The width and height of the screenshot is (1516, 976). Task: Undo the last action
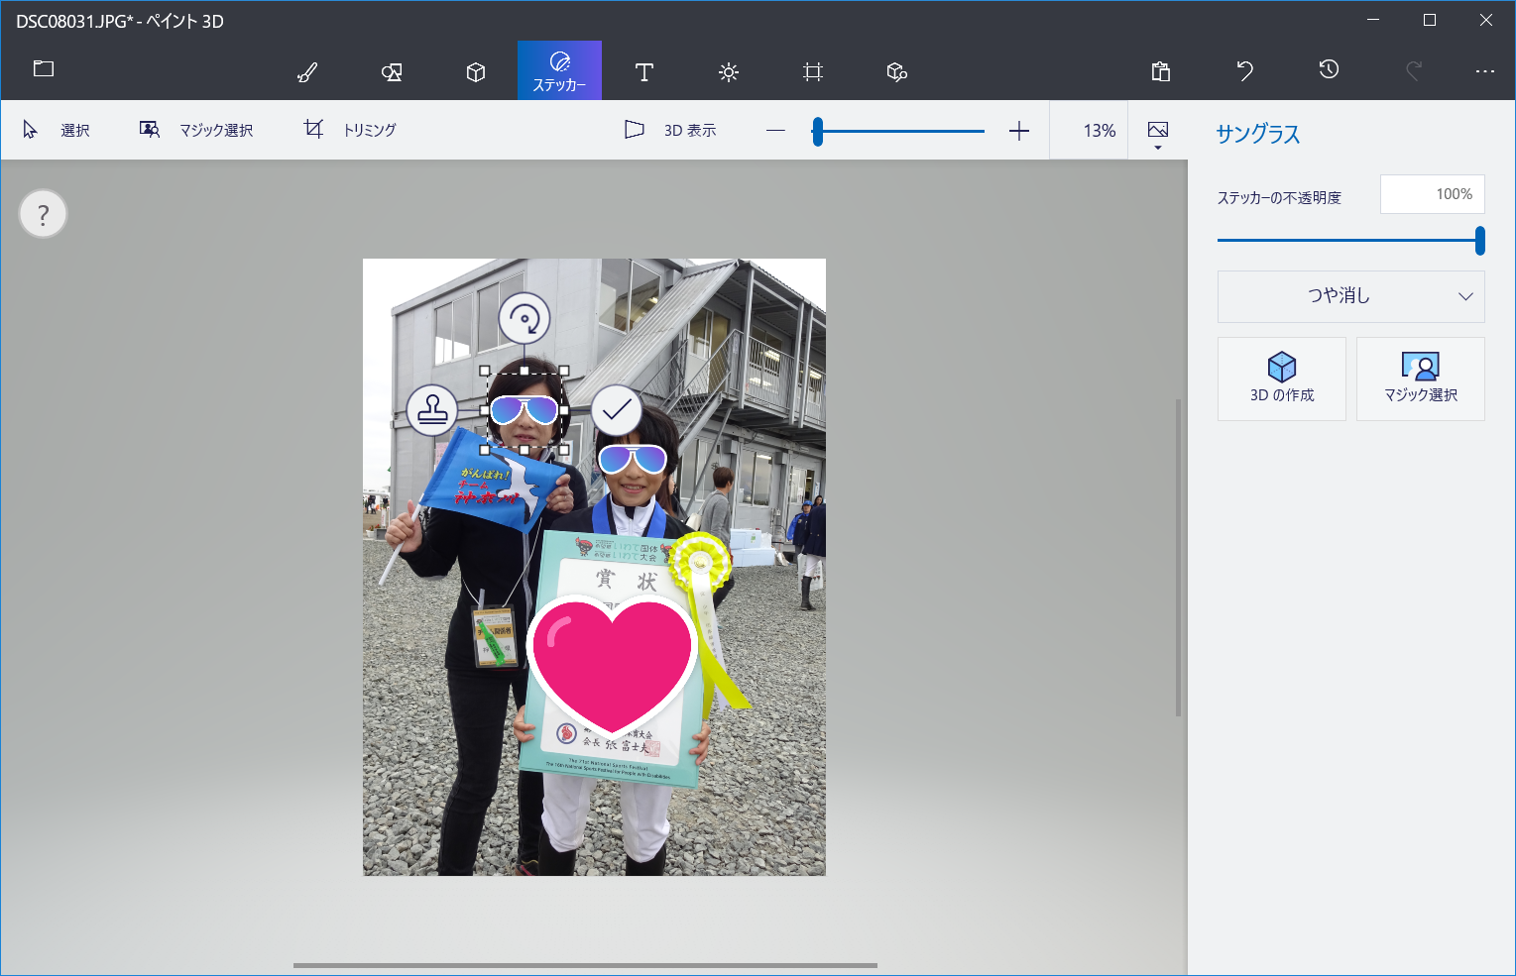coord(1245,70)
